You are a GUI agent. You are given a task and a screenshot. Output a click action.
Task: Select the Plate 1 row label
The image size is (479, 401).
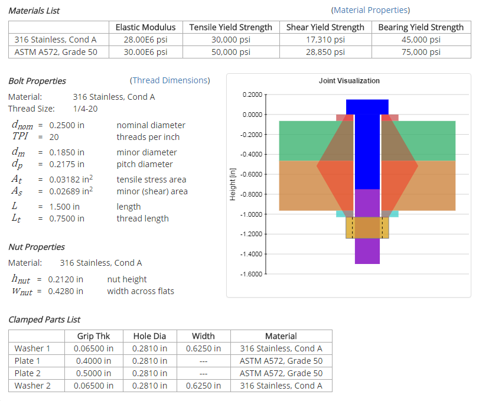coord(28,361)
